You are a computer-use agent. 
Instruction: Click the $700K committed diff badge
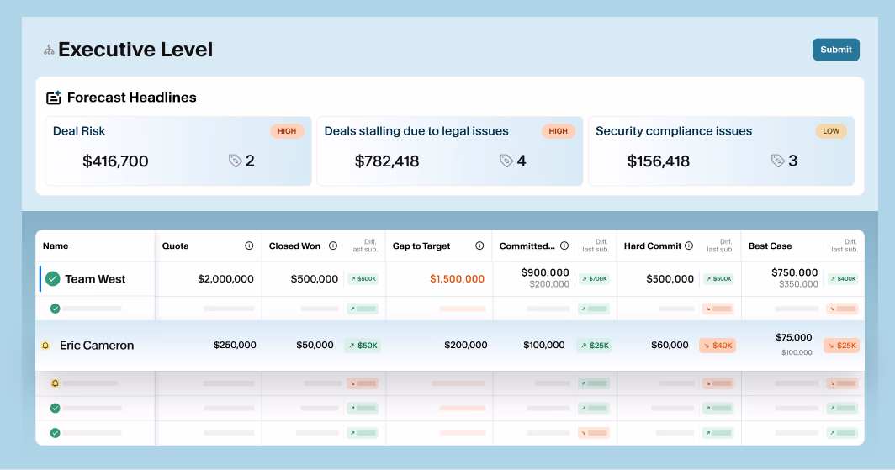(594, 279)
